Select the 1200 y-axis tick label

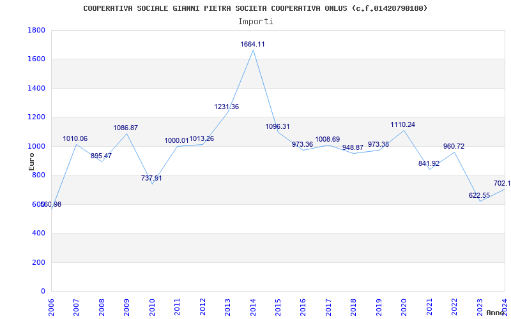[36, 117]
